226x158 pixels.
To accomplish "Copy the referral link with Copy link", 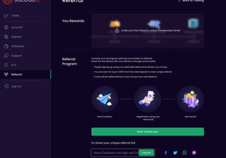I will (x=146, y=153).
